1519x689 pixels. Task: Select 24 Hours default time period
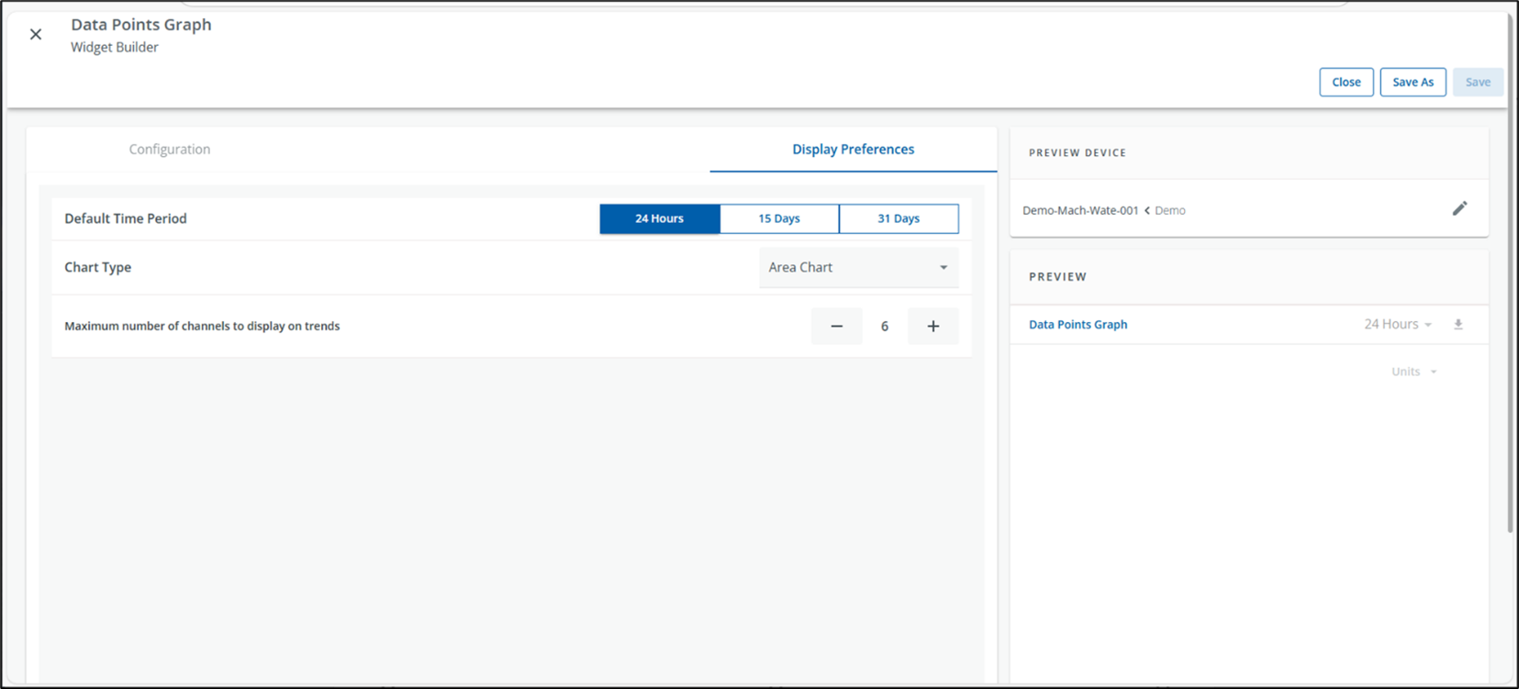(660, 218)
